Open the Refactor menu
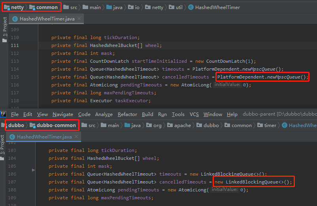317x206 pixels. 127,114
